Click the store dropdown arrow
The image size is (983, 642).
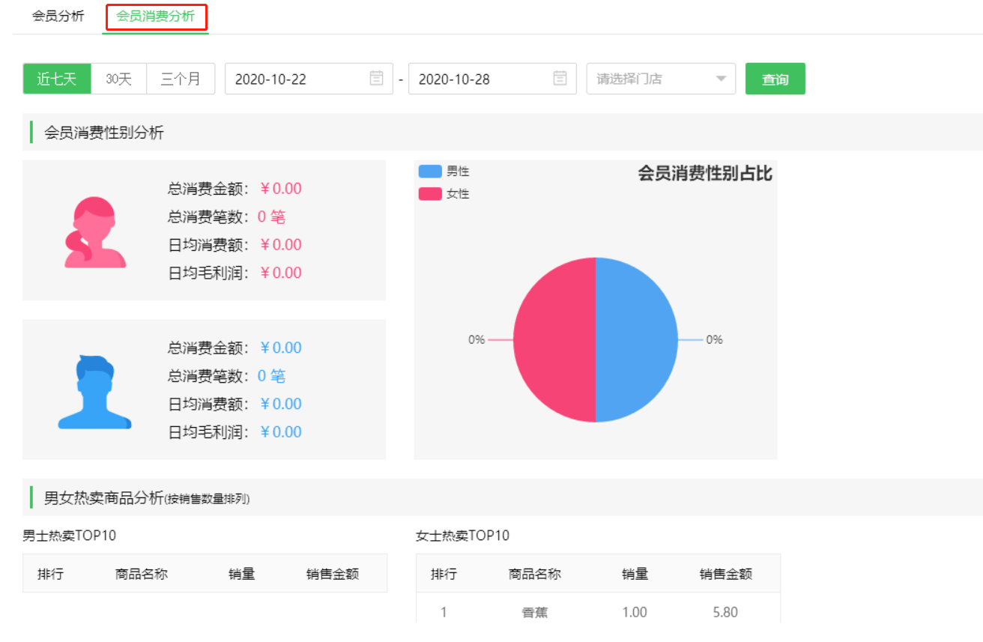[x=721, y=79]
